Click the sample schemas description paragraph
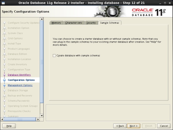The height and width of the screenshot is (130, 173). click(107, 42)
